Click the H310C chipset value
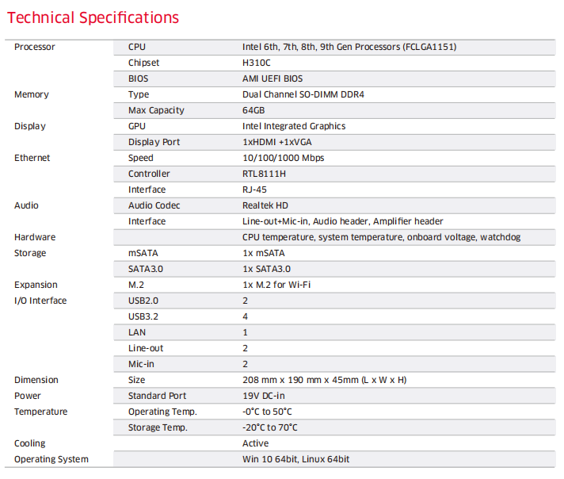The width and height of the screenshot is (564, 479). coord(257,63)
